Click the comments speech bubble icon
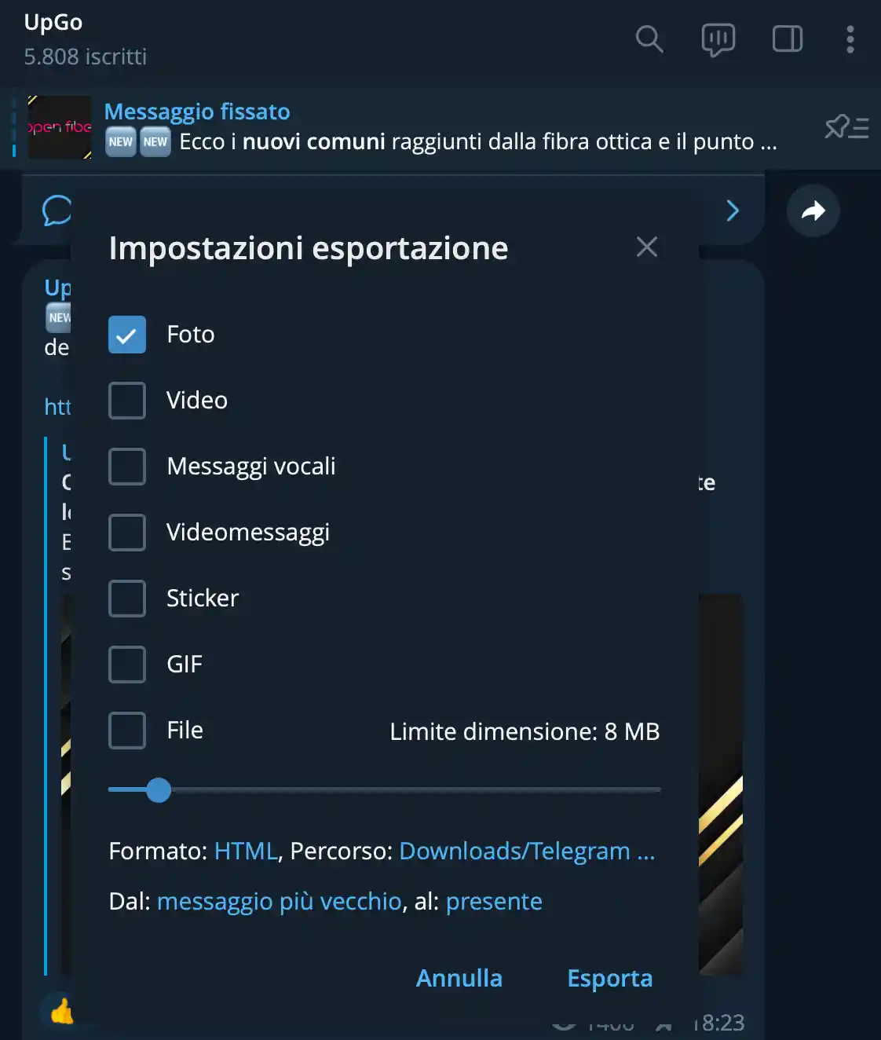 (57, 211)
